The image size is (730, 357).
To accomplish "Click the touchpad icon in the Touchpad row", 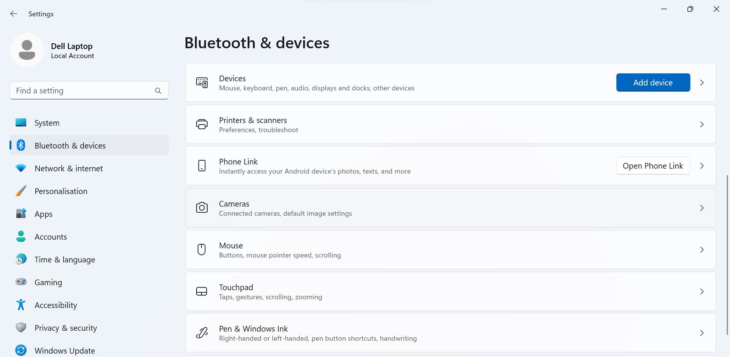I will pos(202,291).
